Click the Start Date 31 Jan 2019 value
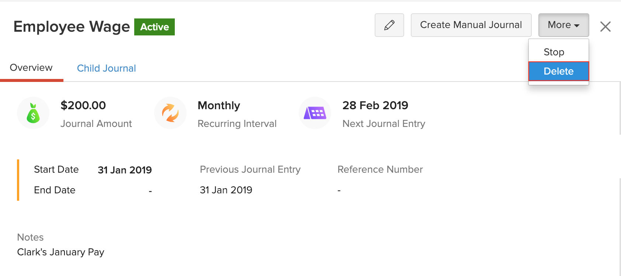Image resolution: width=621 pixels, height=276 pixels. tap(125, 170)
